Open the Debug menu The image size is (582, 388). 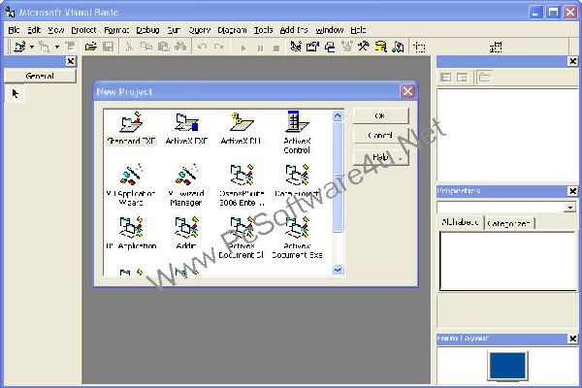coord(147,30)
